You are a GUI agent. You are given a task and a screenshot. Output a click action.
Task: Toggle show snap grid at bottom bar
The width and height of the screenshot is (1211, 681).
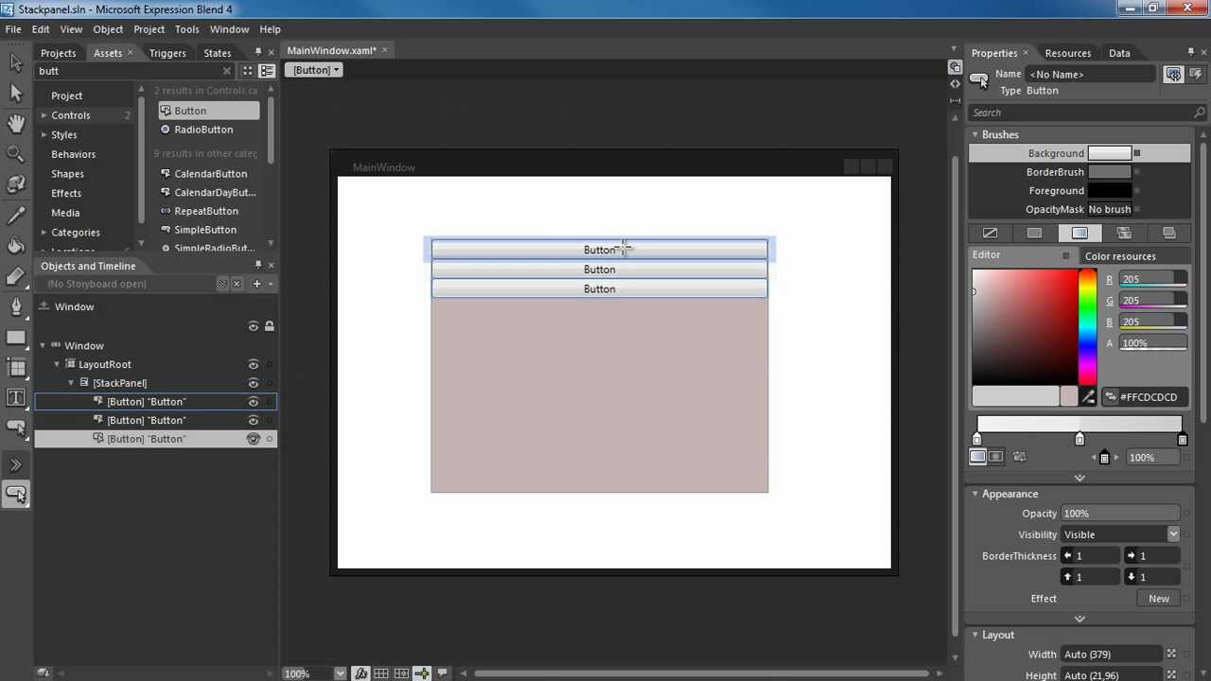tap(380, 673)
